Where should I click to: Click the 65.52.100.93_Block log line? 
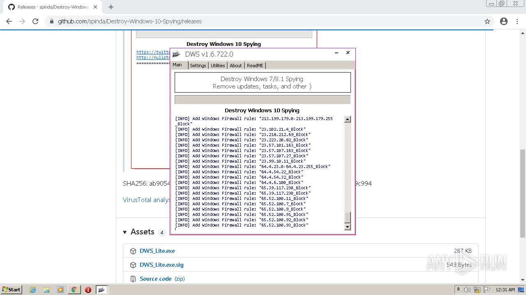[x=242, y=225]
